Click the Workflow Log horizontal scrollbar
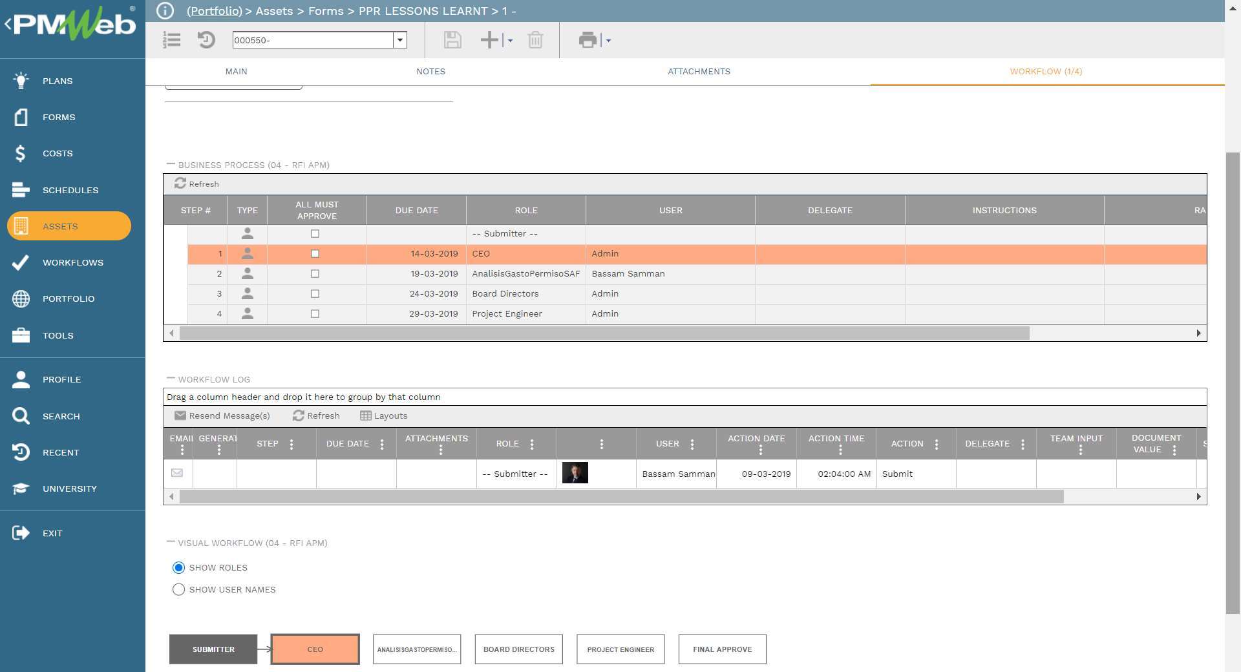1241x672 pixels. pyautogui.click(x=621, y=497)
